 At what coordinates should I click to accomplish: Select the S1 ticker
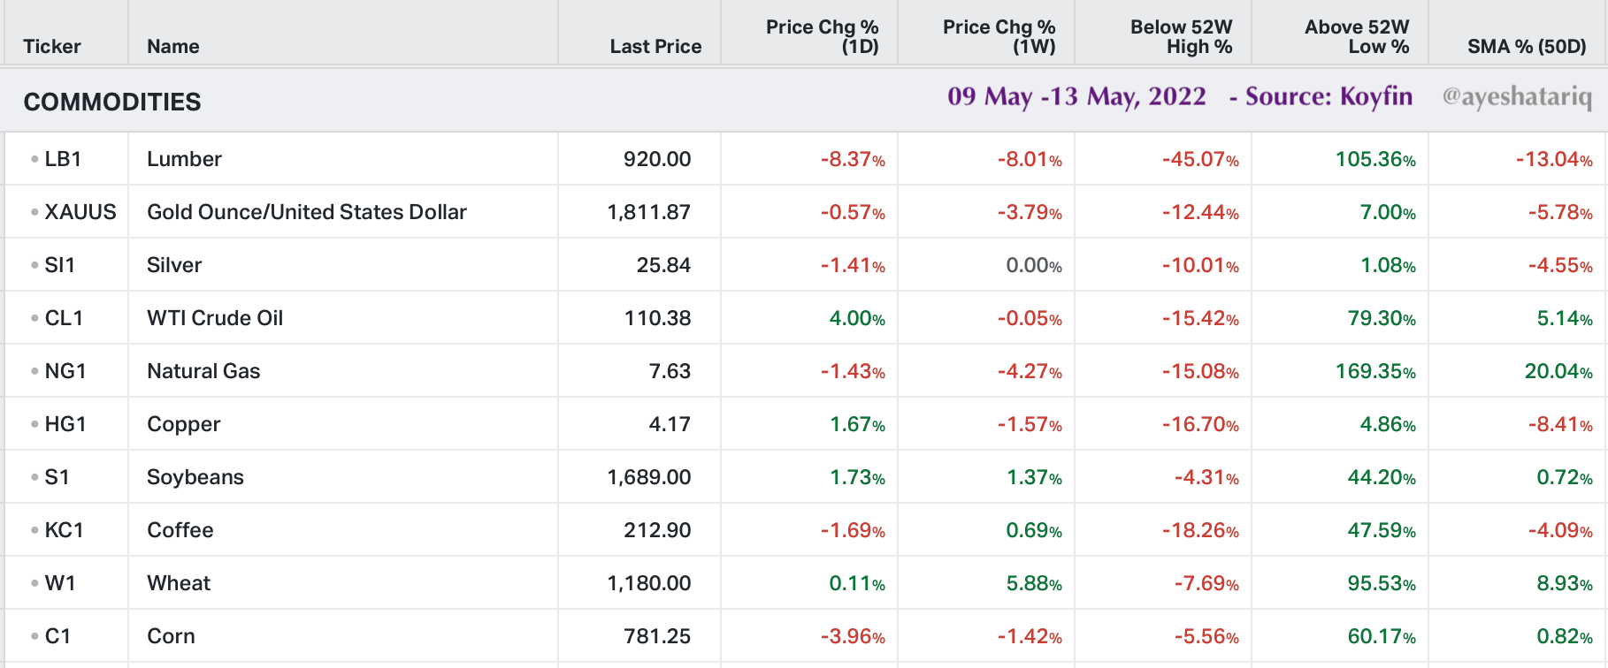[x=57, y=477]
